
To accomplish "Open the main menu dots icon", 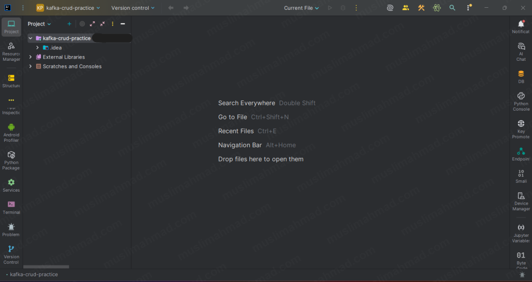I will (x=23, y=8).
